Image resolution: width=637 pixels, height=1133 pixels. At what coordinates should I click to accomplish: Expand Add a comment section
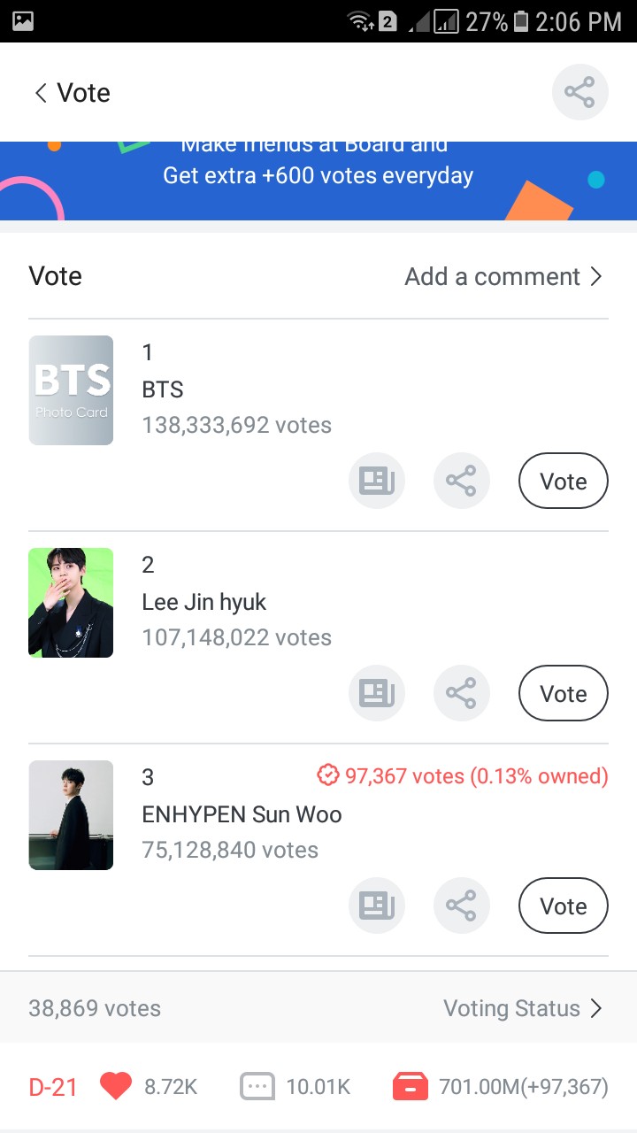coord(503,276)
